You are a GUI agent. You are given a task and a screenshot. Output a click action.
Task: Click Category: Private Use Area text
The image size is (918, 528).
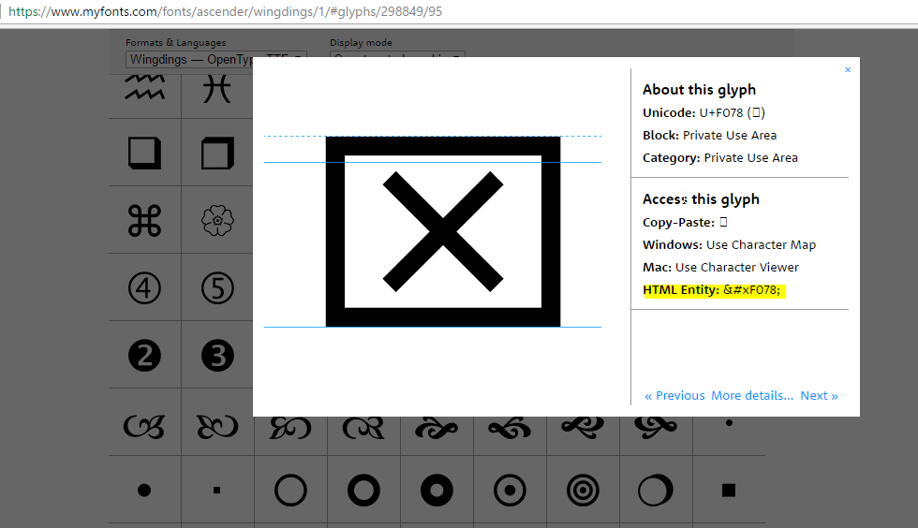click(720, 157)
